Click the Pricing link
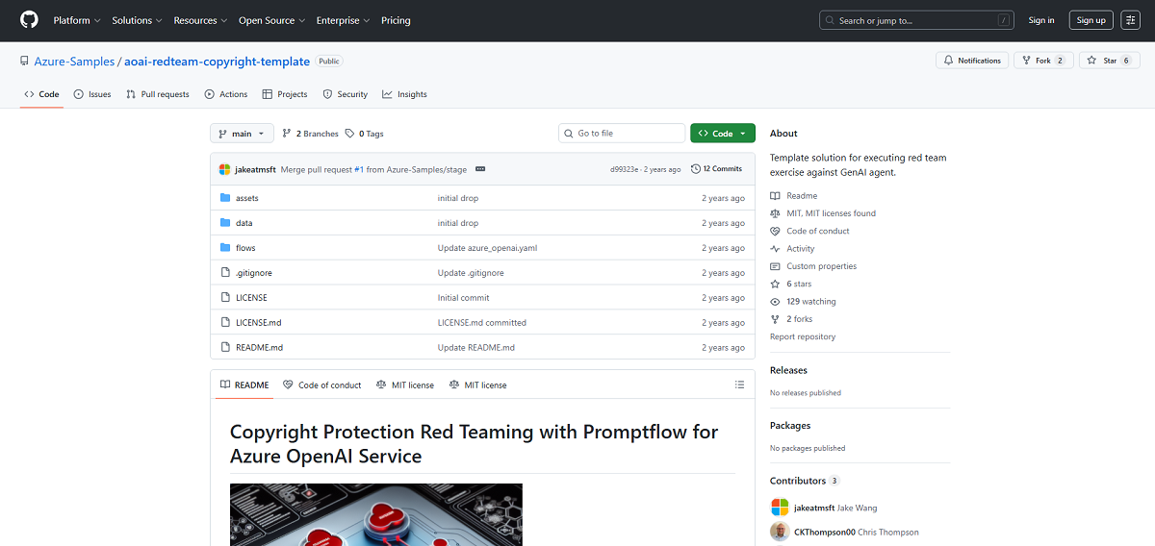 pos(396,20)
